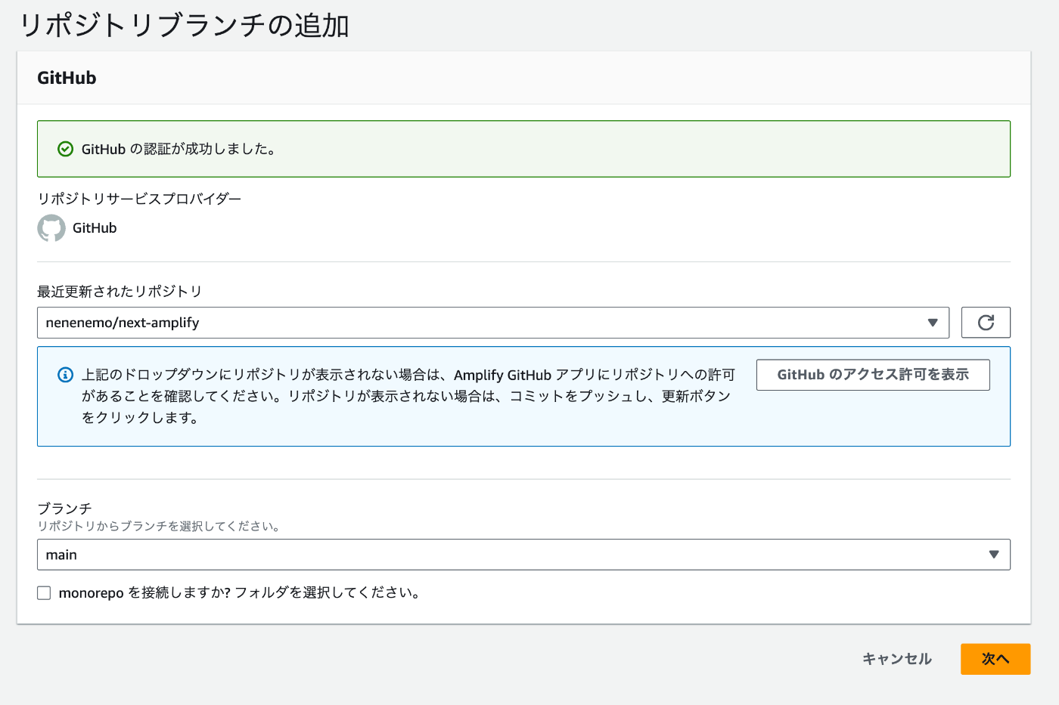Click the ブランチ section label
The image size is (1059, 705).
[x=64, y=509]
